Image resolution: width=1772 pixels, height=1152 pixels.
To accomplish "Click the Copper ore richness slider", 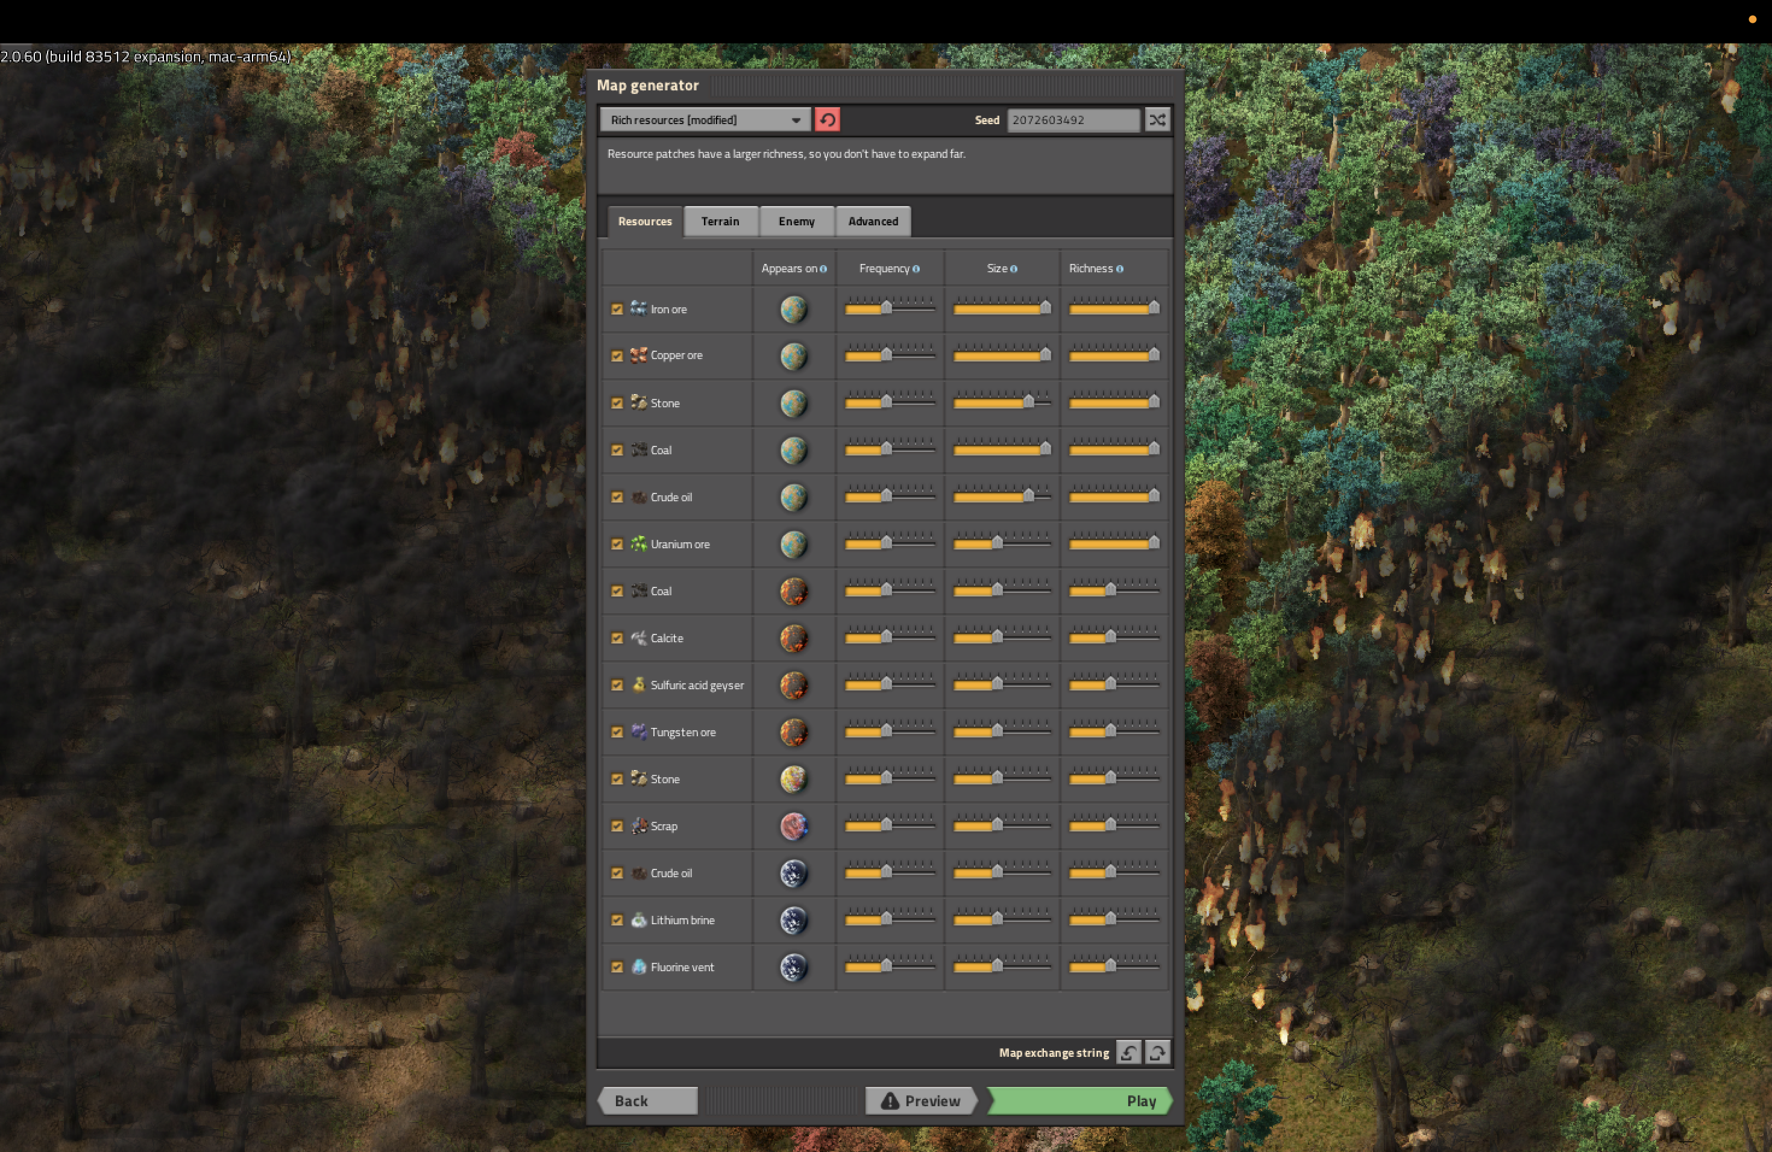I will [x=1114, y=354].
